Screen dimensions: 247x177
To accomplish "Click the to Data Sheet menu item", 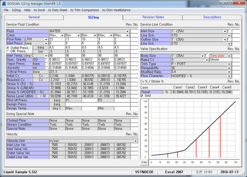I will point(58,10).
